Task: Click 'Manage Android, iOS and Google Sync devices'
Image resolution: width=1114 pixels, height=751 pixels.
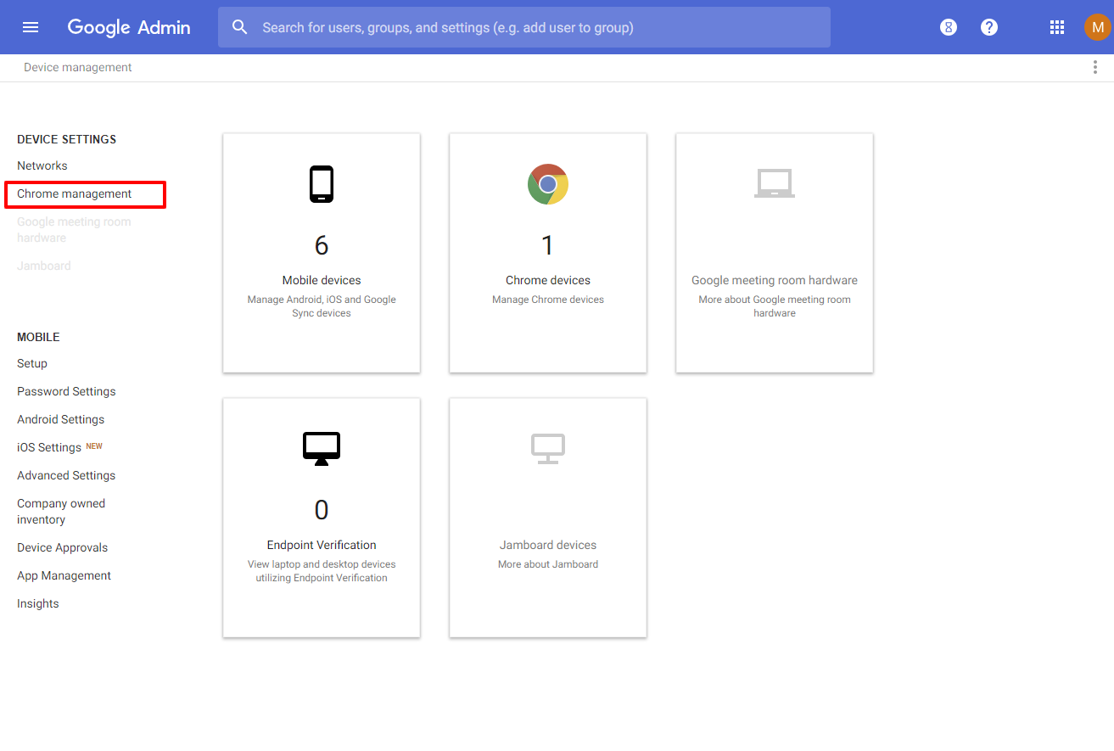Action: [x=322, y=306]
